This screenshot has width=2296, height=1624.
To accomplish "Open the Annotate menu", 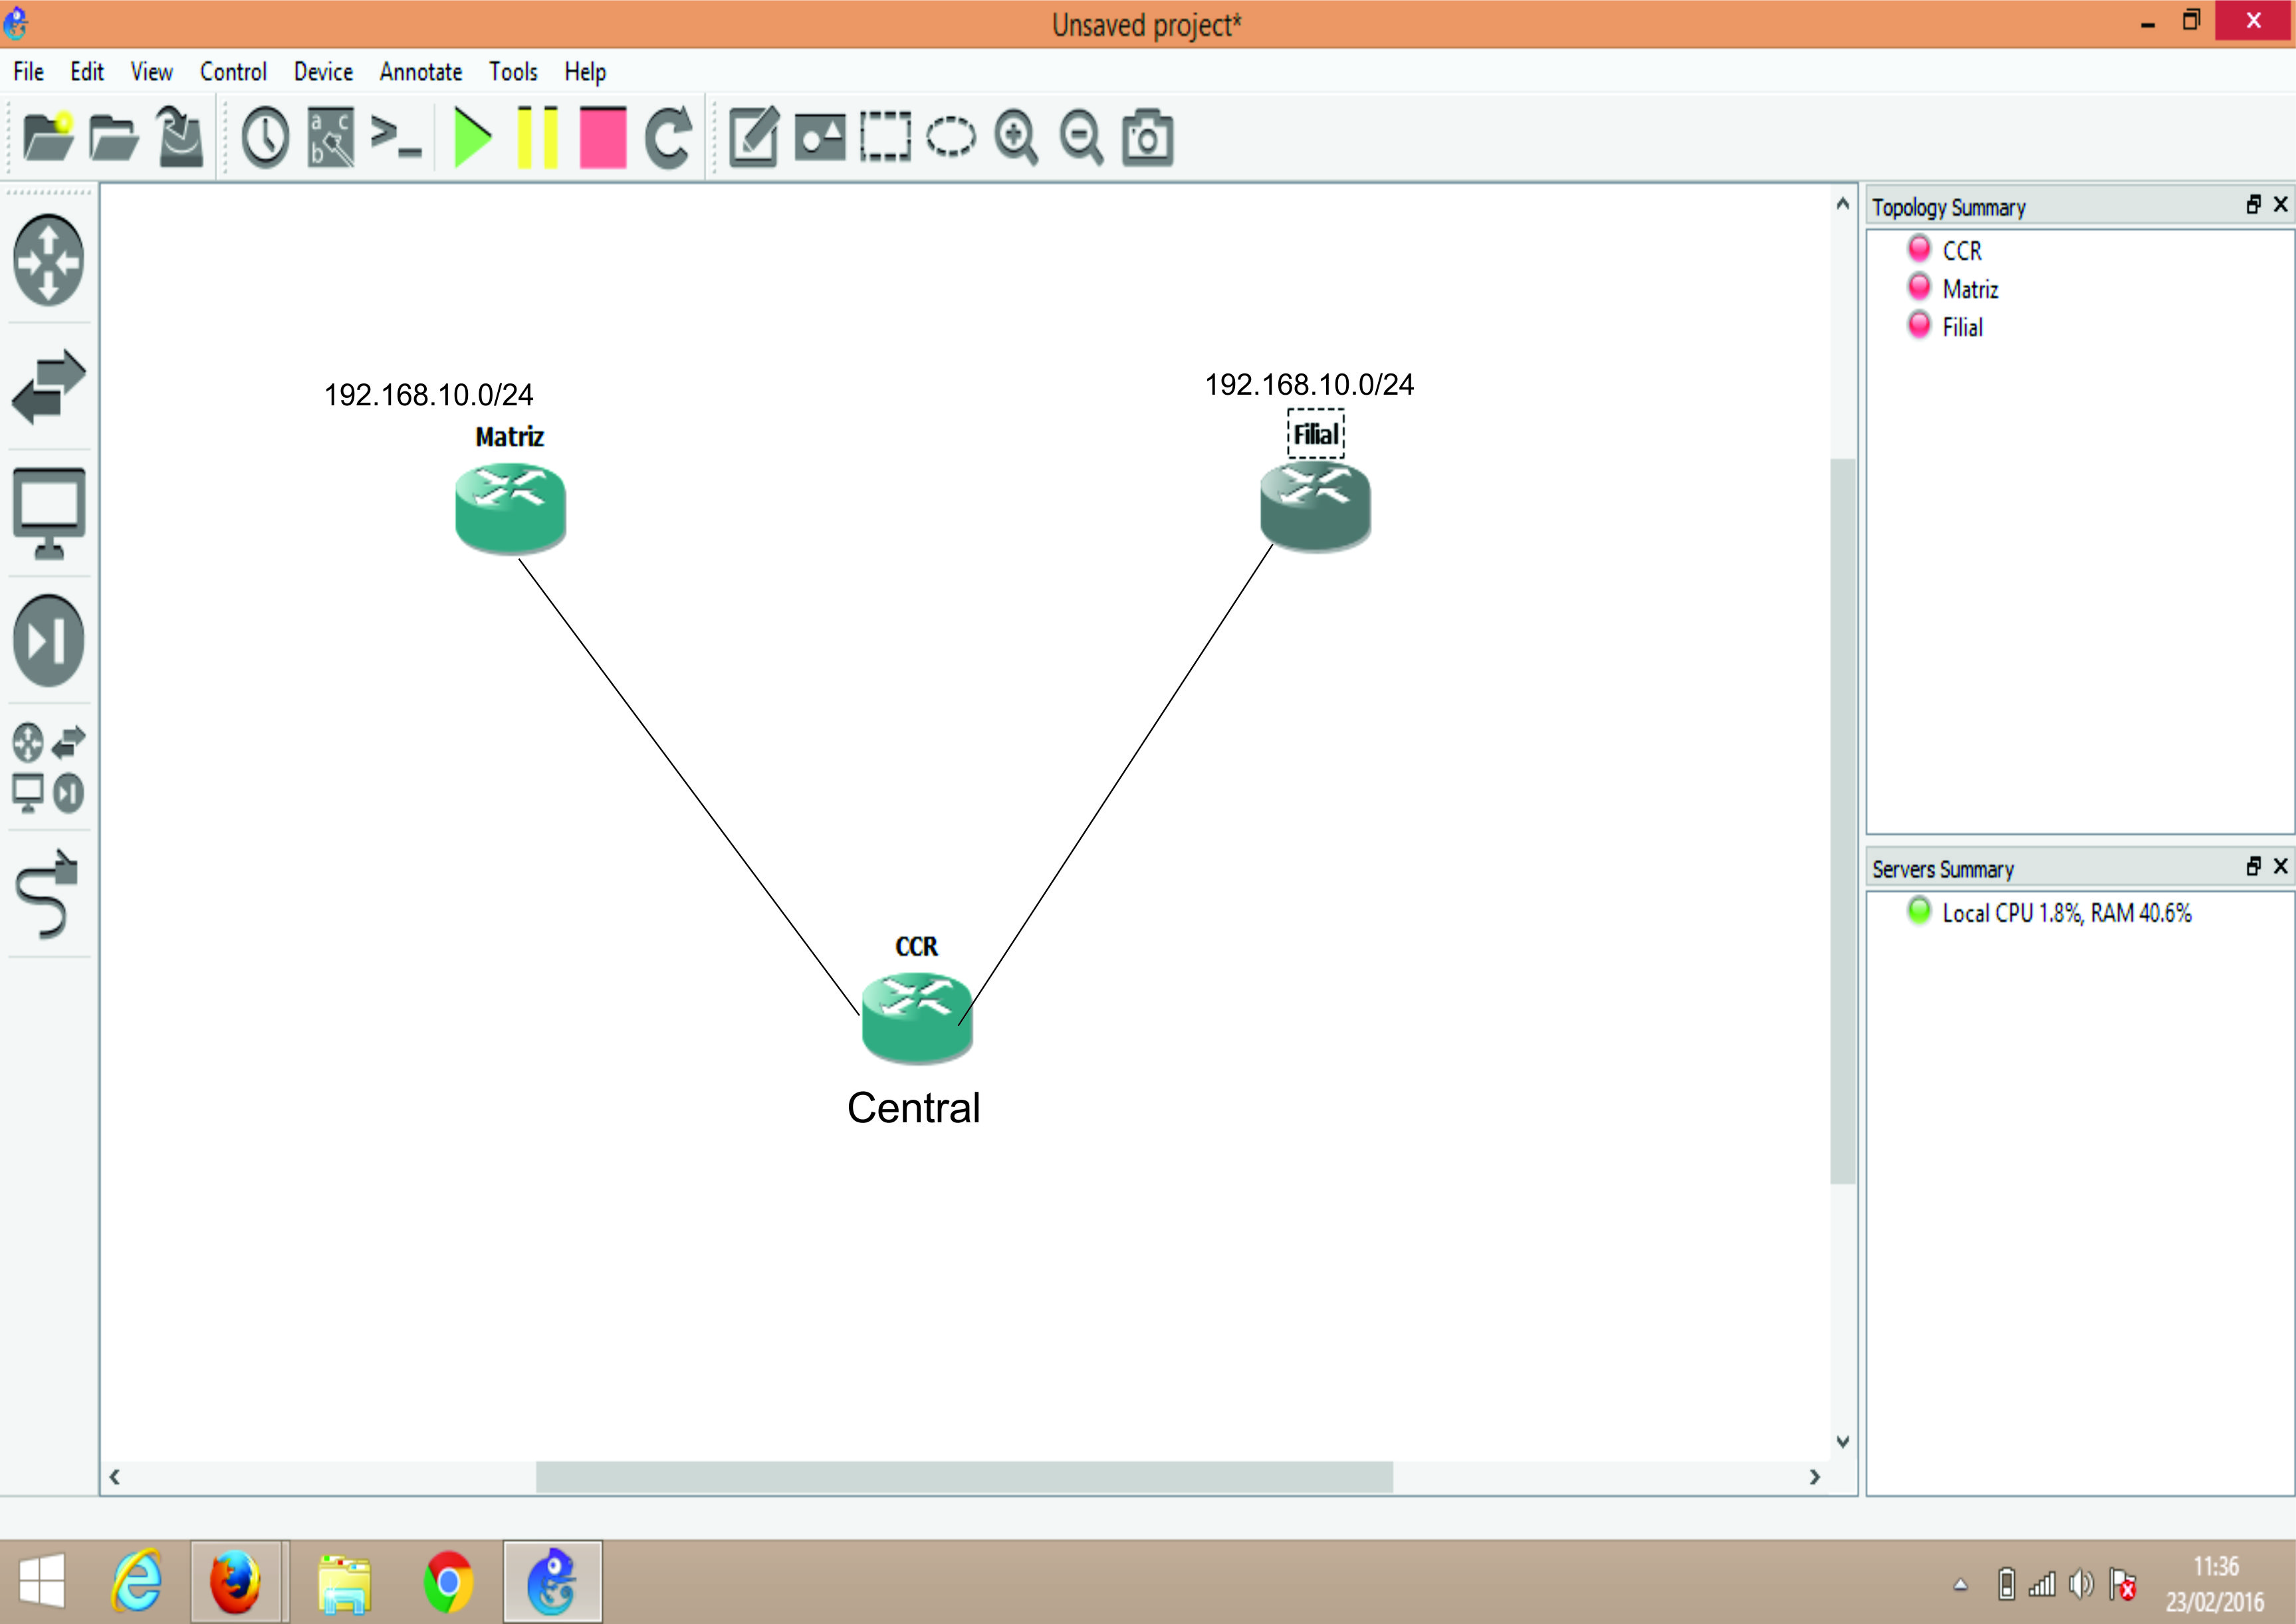I will tap(420, 72).
